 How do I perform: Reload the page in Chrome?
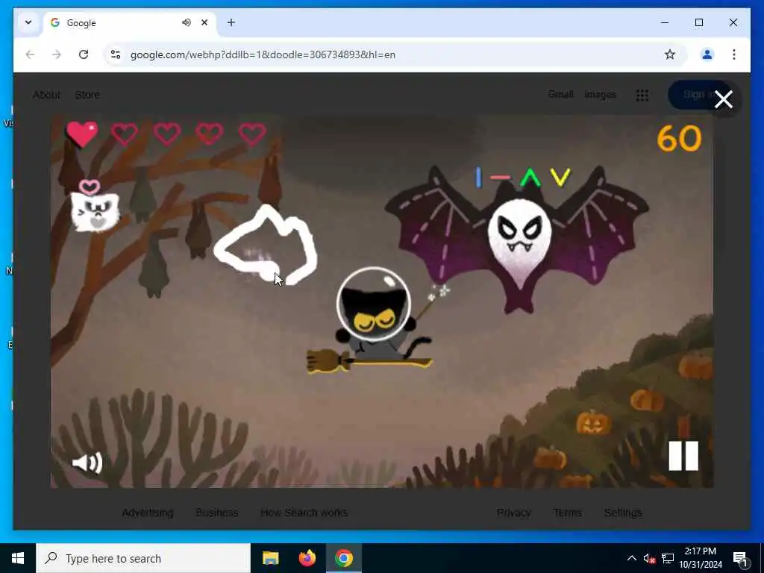tap(84, 54)
